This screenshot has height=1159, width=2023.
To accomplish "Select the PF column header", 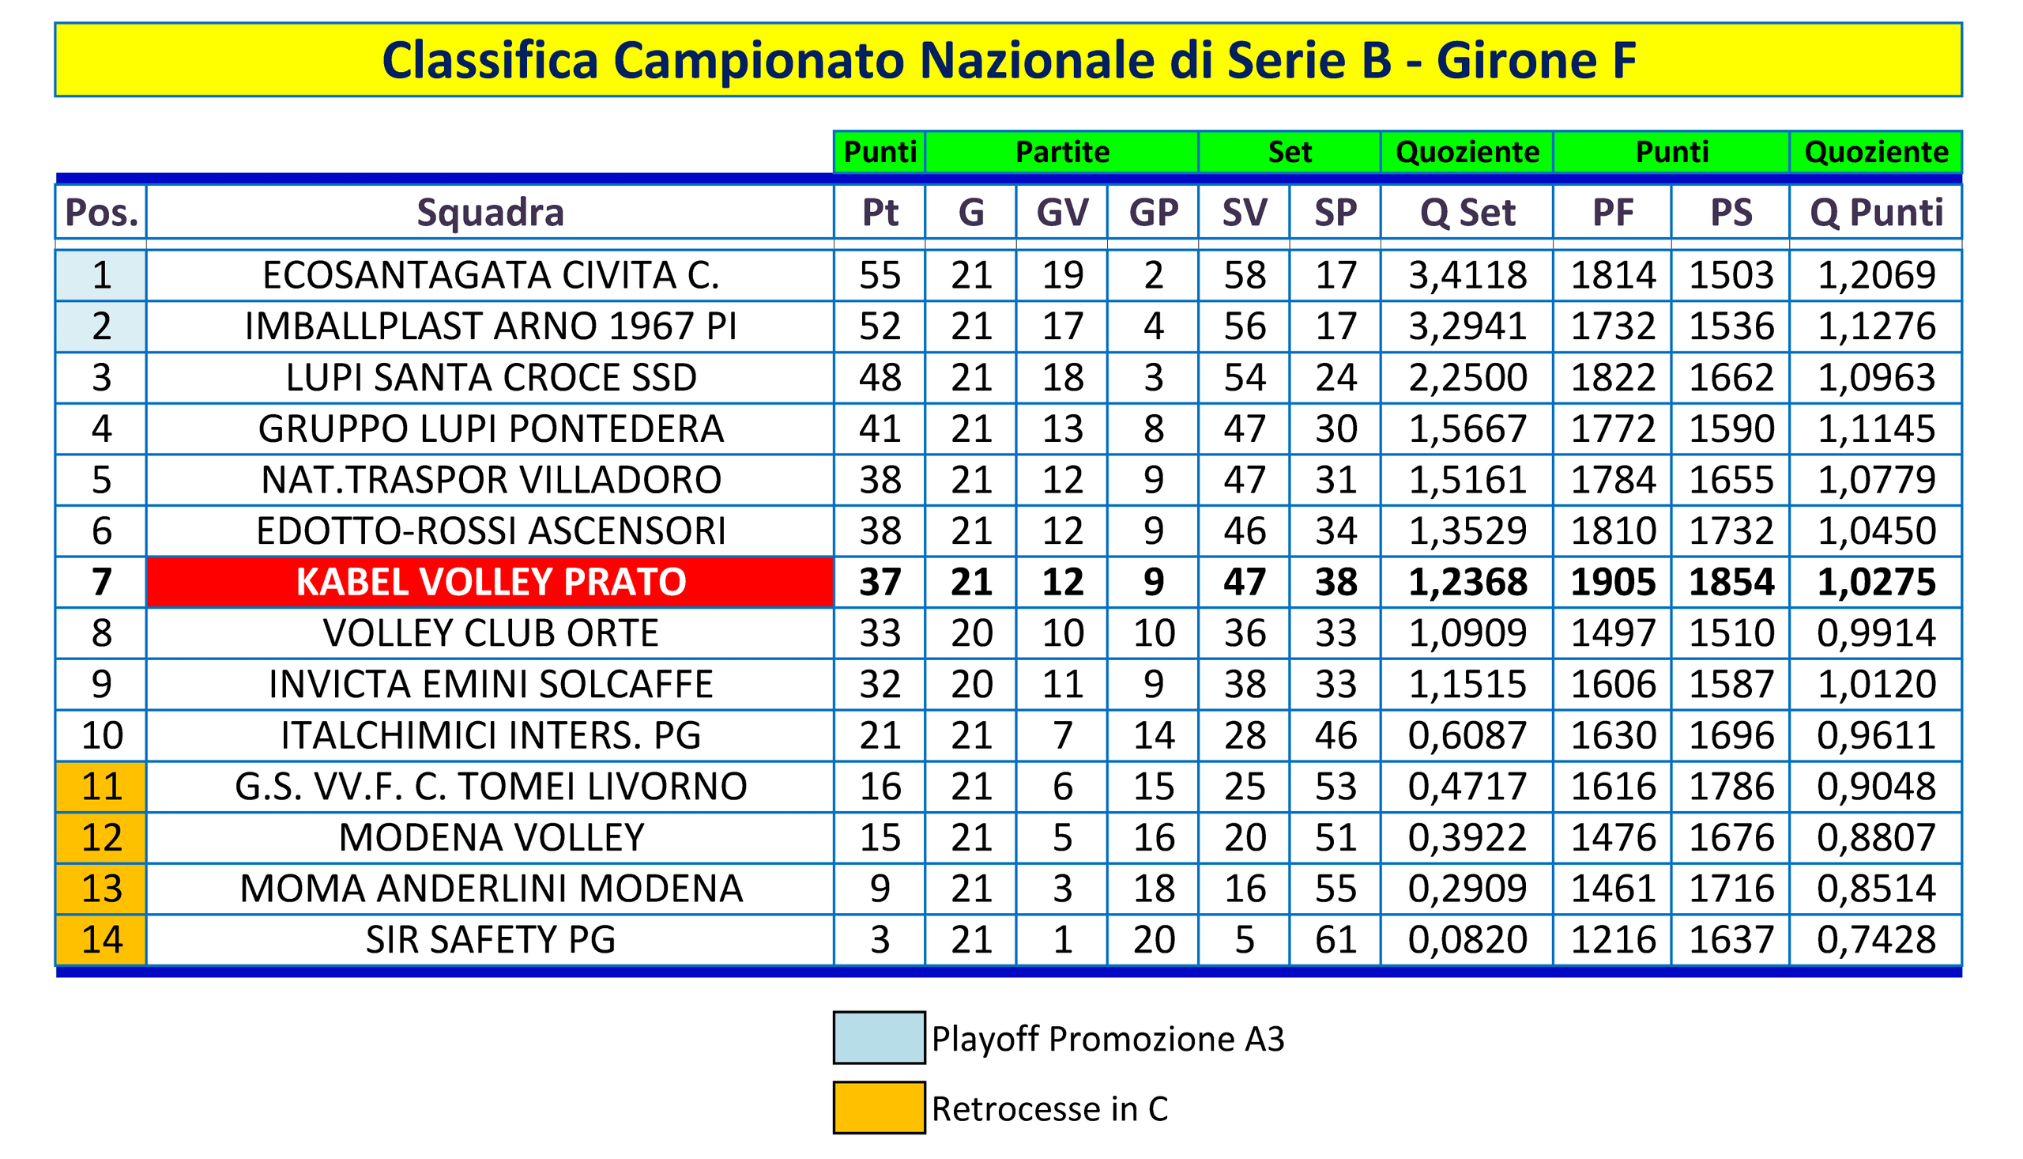I will click(x=1613, y=212).
